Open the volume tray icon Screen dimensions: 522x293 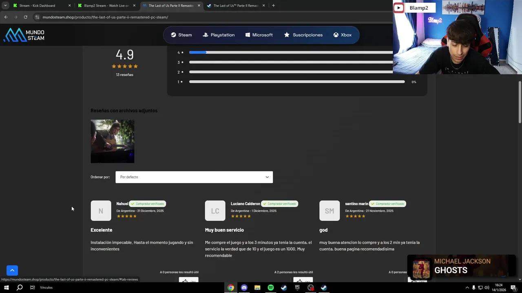(x=487, y=288)
